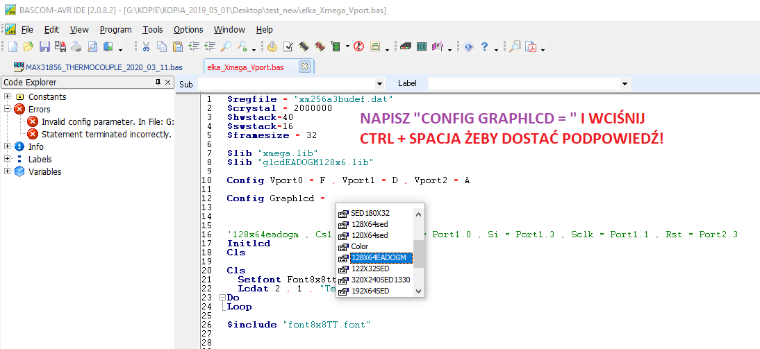Click the Show result red chip icon

(x=320, y=46)
